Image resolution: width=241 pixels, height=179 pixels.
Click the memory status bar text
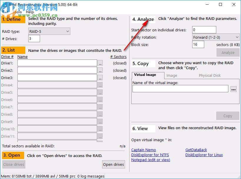point(38,176)
